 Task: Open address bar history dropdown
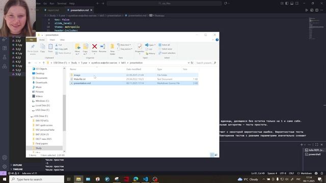click(188, 63)
